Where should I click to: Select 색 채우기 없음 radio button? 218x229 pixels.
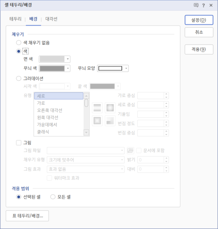[x=19, y=43]
